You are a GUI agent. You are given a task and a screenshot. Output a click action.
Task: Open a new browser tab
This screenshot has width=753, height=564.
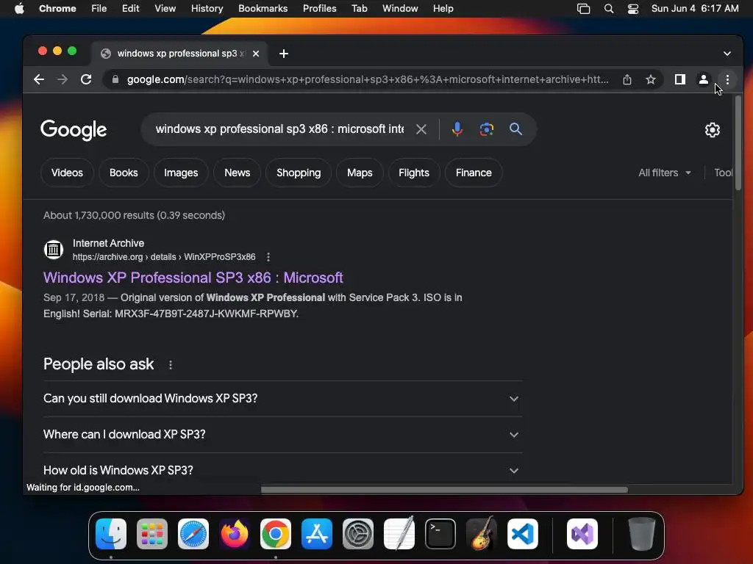pyautogui.click(x=284, y=54)
